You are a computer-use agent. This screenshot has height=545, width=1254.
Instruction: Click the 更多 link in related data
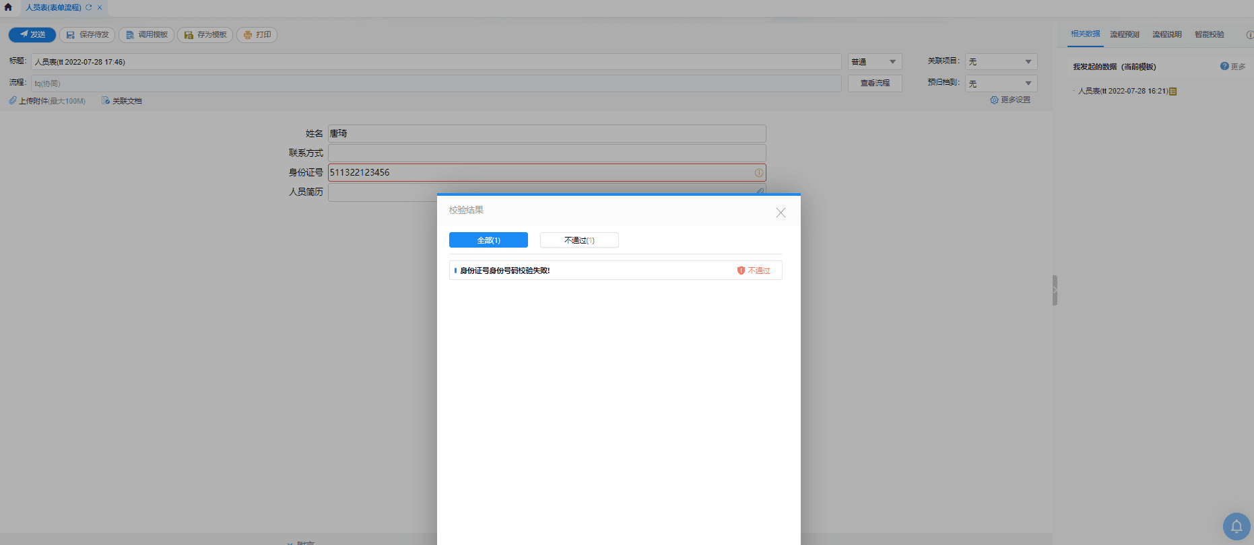tap(1238, 67)
